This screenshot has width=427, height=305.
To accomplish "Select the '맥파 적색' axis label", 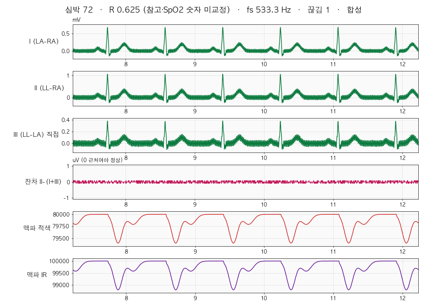I will pyautogui.click(x=37, y=227).
